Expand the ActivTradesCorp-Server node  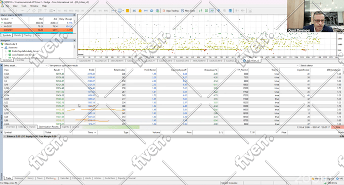6,54
